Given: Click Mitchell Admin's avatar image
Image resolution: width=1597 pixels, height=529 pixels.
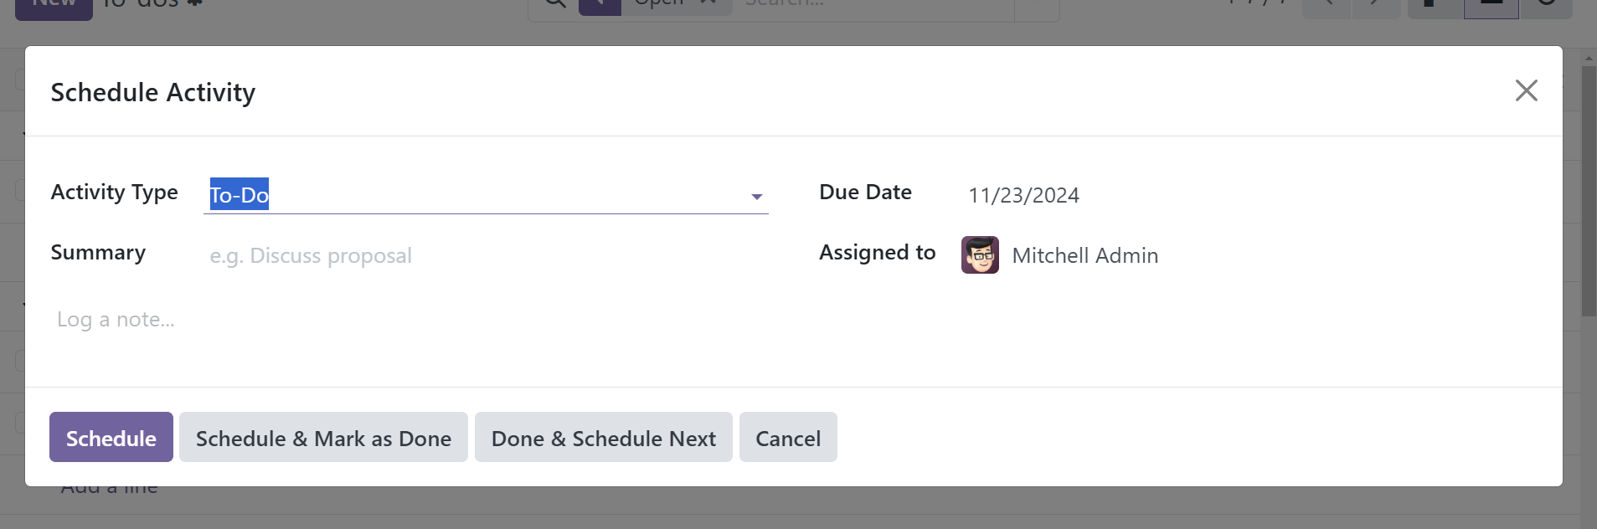Looking at the screenshot, I should 980,255.
